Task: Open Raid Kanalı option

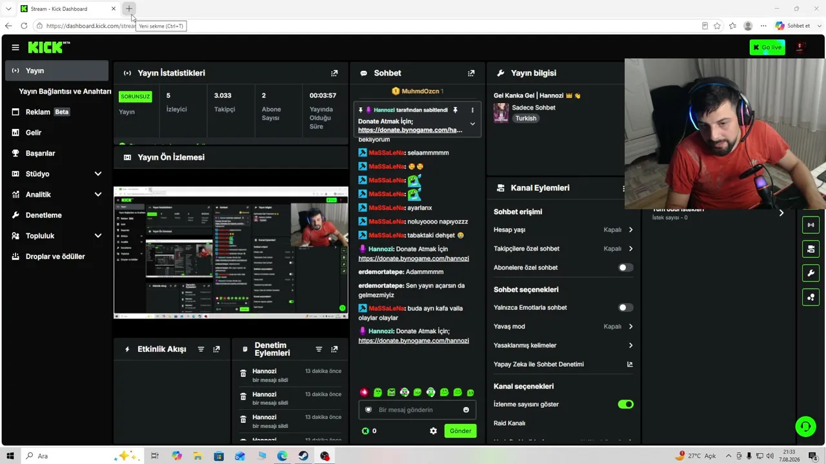Action: (x=509, y=423)
